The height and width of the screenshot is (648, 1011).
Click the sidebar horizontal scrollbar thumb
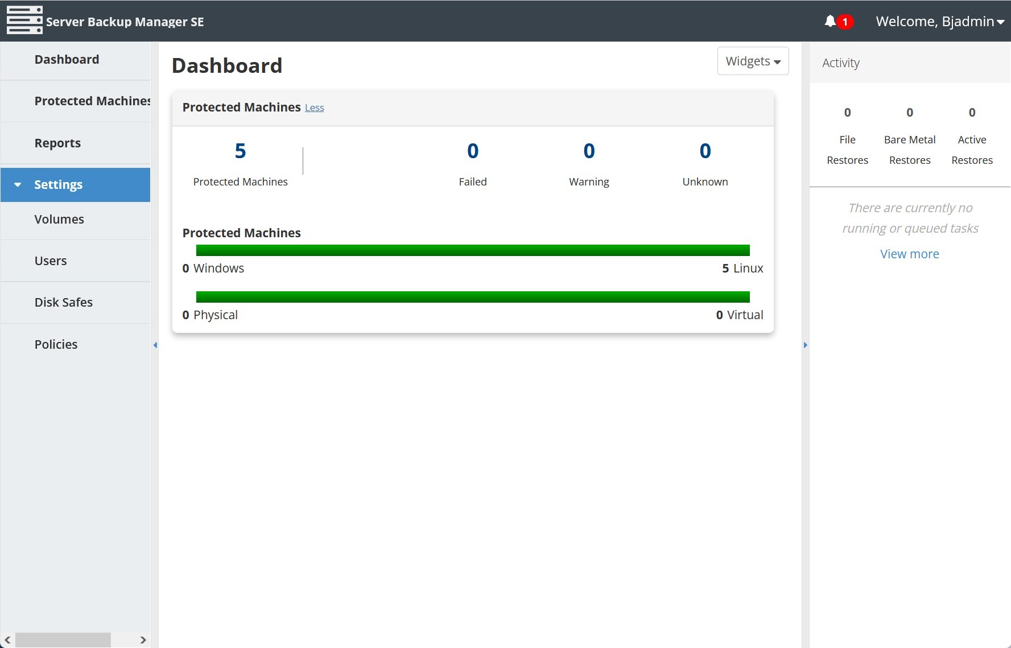[63, 640]
